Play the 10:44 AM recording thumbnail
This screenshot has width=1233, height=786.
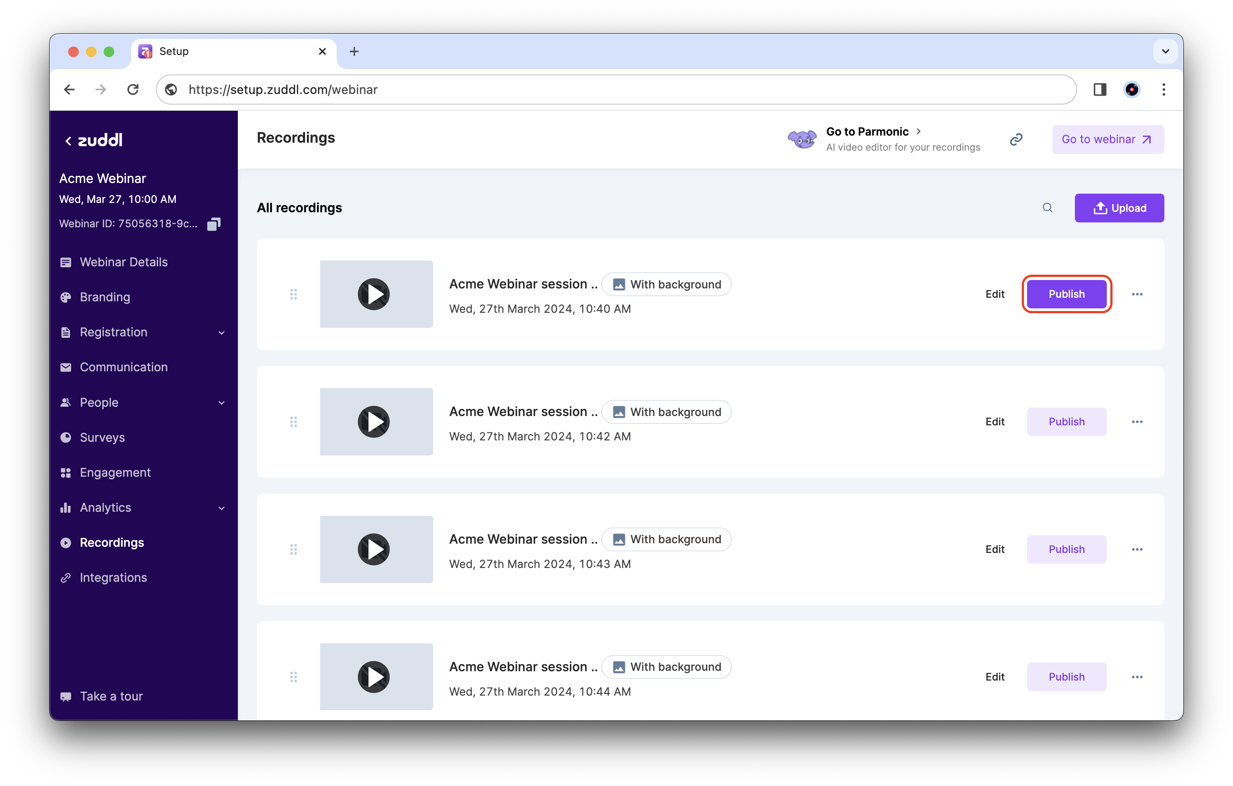click(x=374, y=677)
